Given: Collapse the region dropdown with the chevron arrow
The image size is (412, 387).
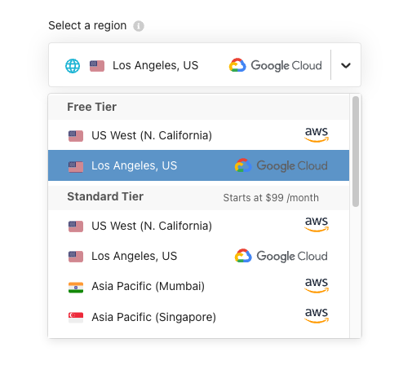Looking at the screenshot, I should point(346,65).
